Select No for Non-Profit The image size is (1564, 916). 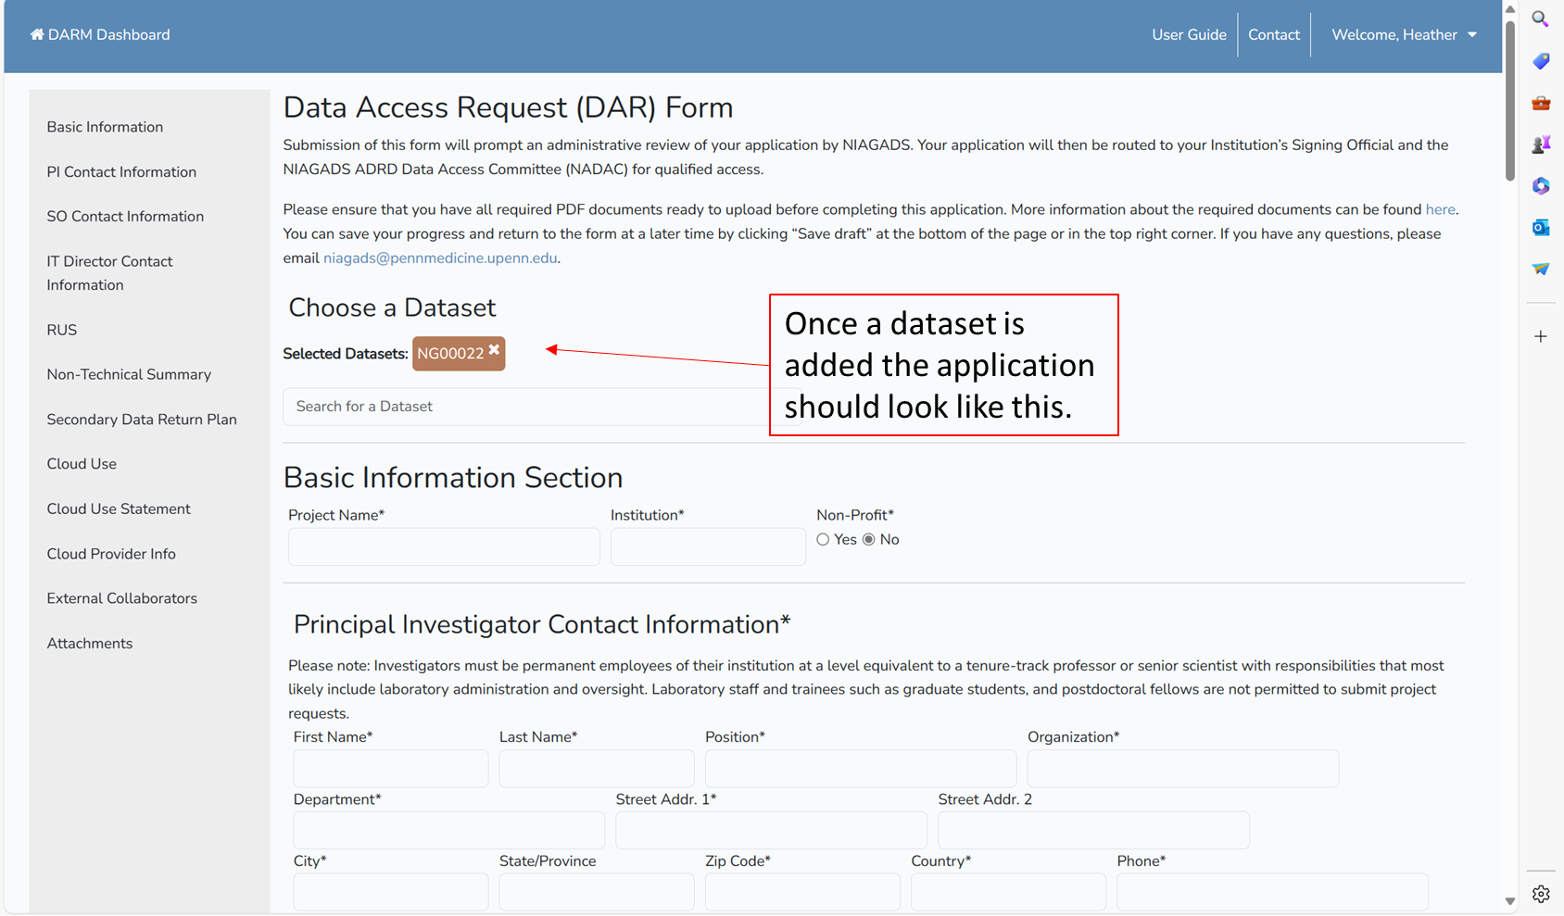pos(868,540)
